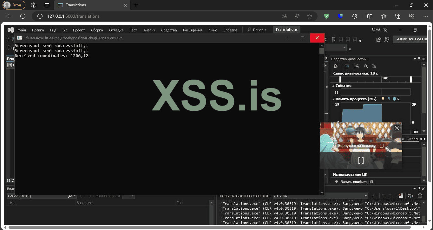Zoom out on diagnostics timeline
The width and height of the screenshot is (433, 230).
tap(366, 66)
